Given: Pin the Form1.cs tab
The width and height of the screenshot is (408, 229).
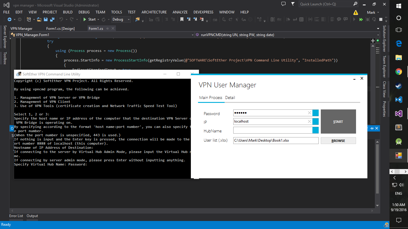Looking at the screenshot, I should [108, 29].
